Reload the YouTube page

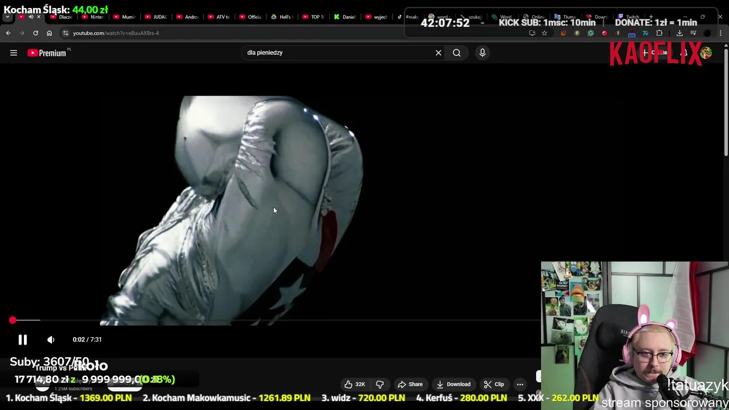[x=35, y=33]
